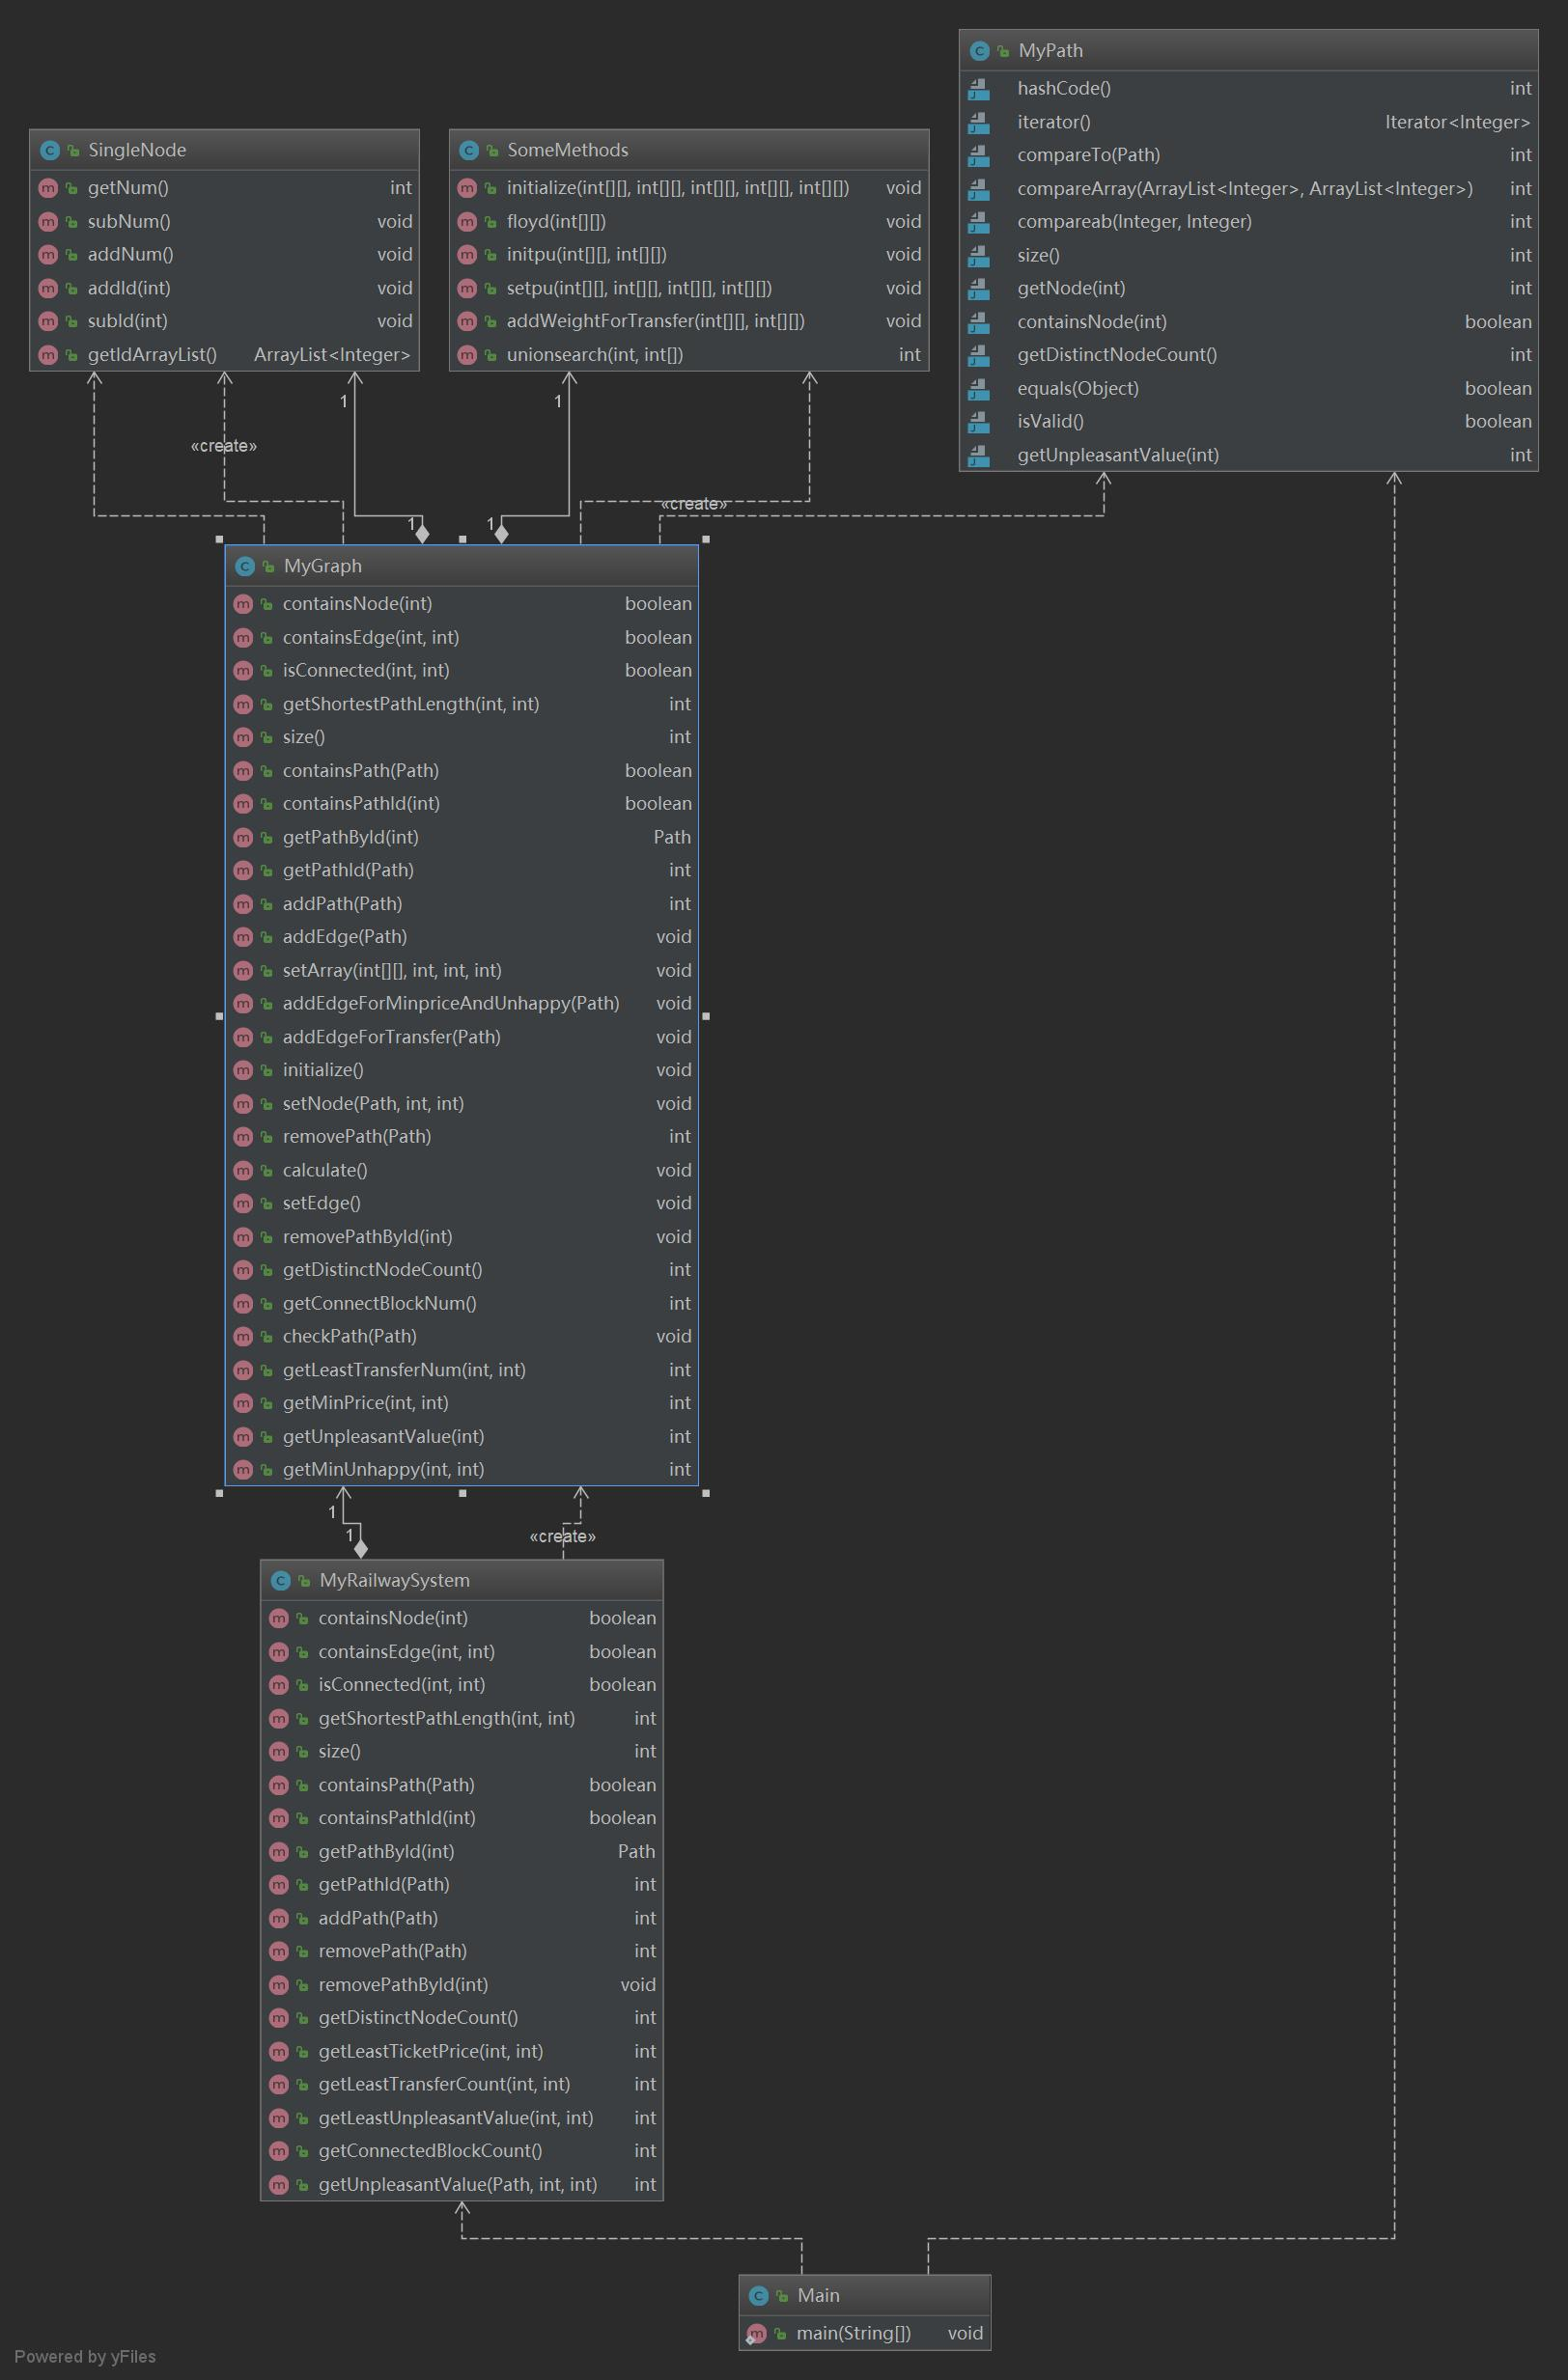The image size is (1568, 2380).
Task: Click the MyRailwaySystem class icon
Action: (280, 1580)
